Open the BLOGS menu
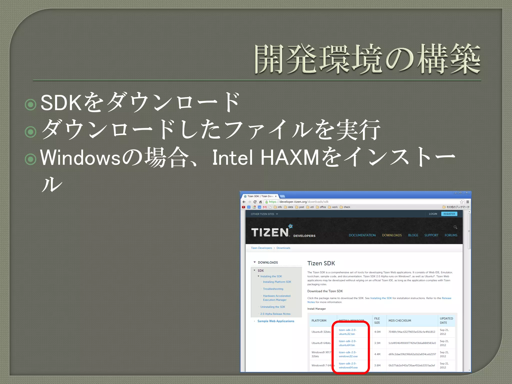Screen dimensions: 512x384 click(413, 235)
